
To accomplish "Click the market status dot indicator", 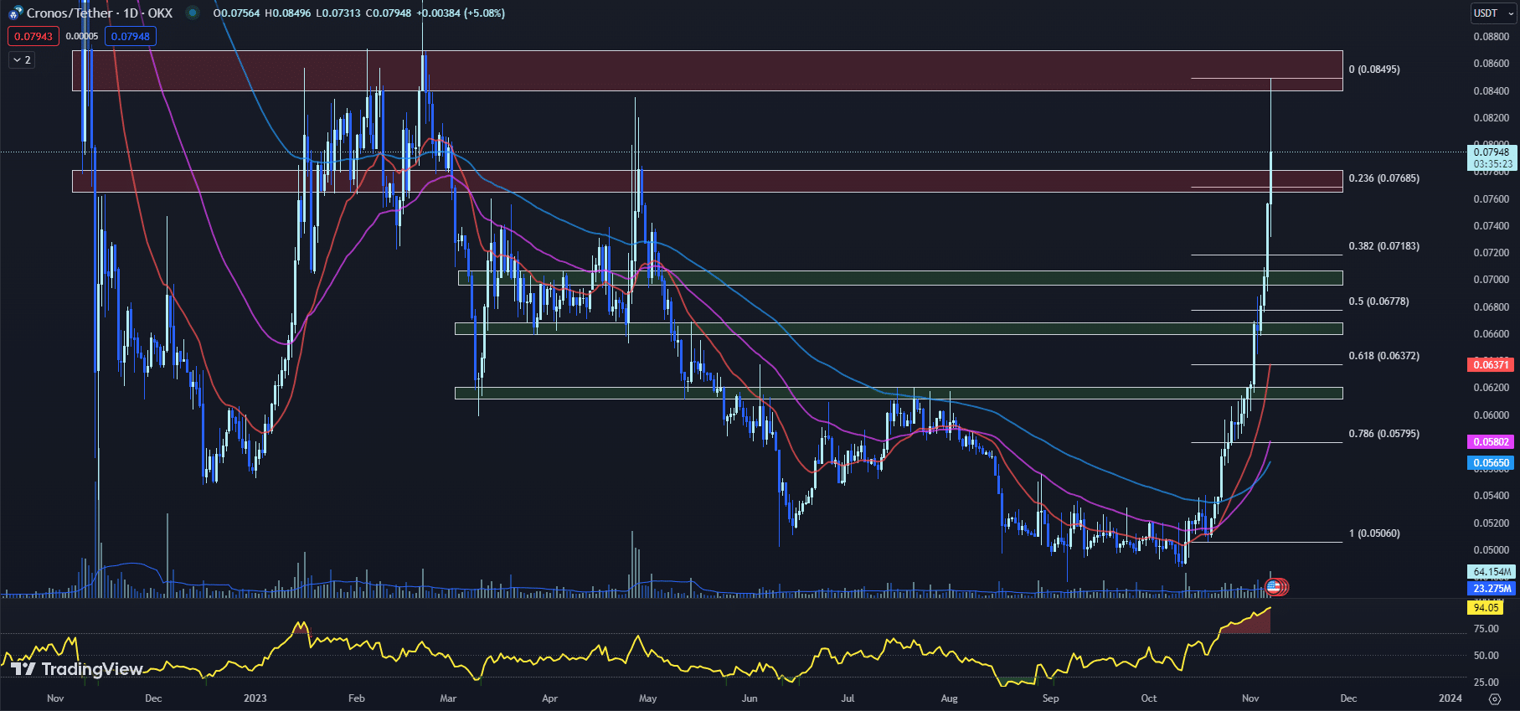I will pyautogui.click(x=193, y=13).
